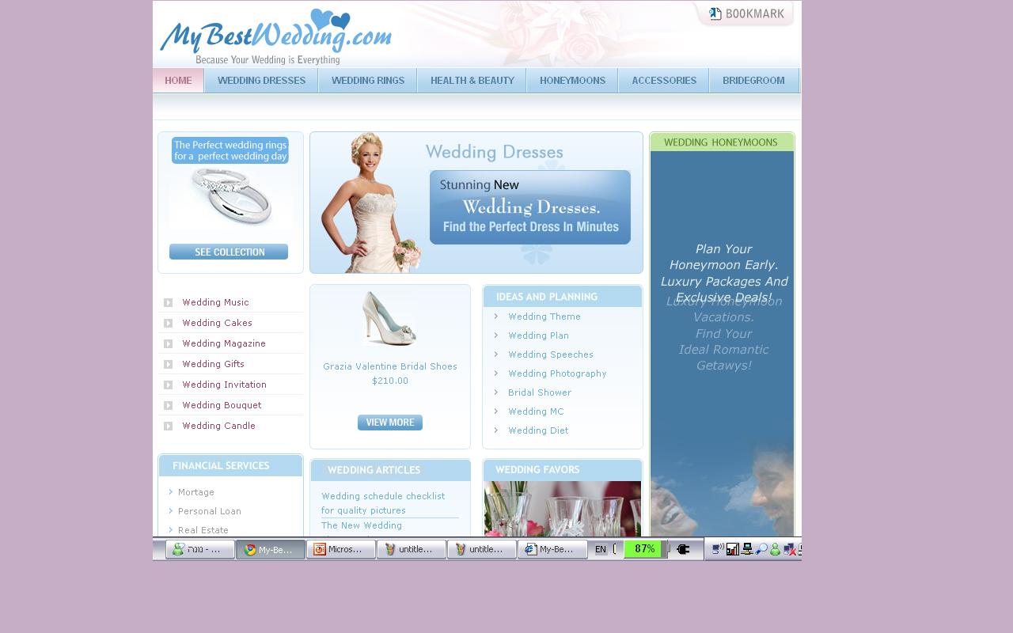1013x633 pixels.
Task: Open the Bridegroom tab
Action: (x=754, y=81)
